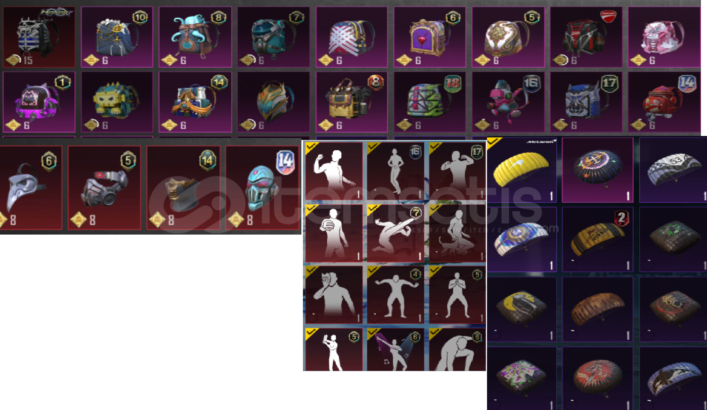Open the yellow McLaren parachute
Viewport: 707px width, 410px height.
(521, 170)
